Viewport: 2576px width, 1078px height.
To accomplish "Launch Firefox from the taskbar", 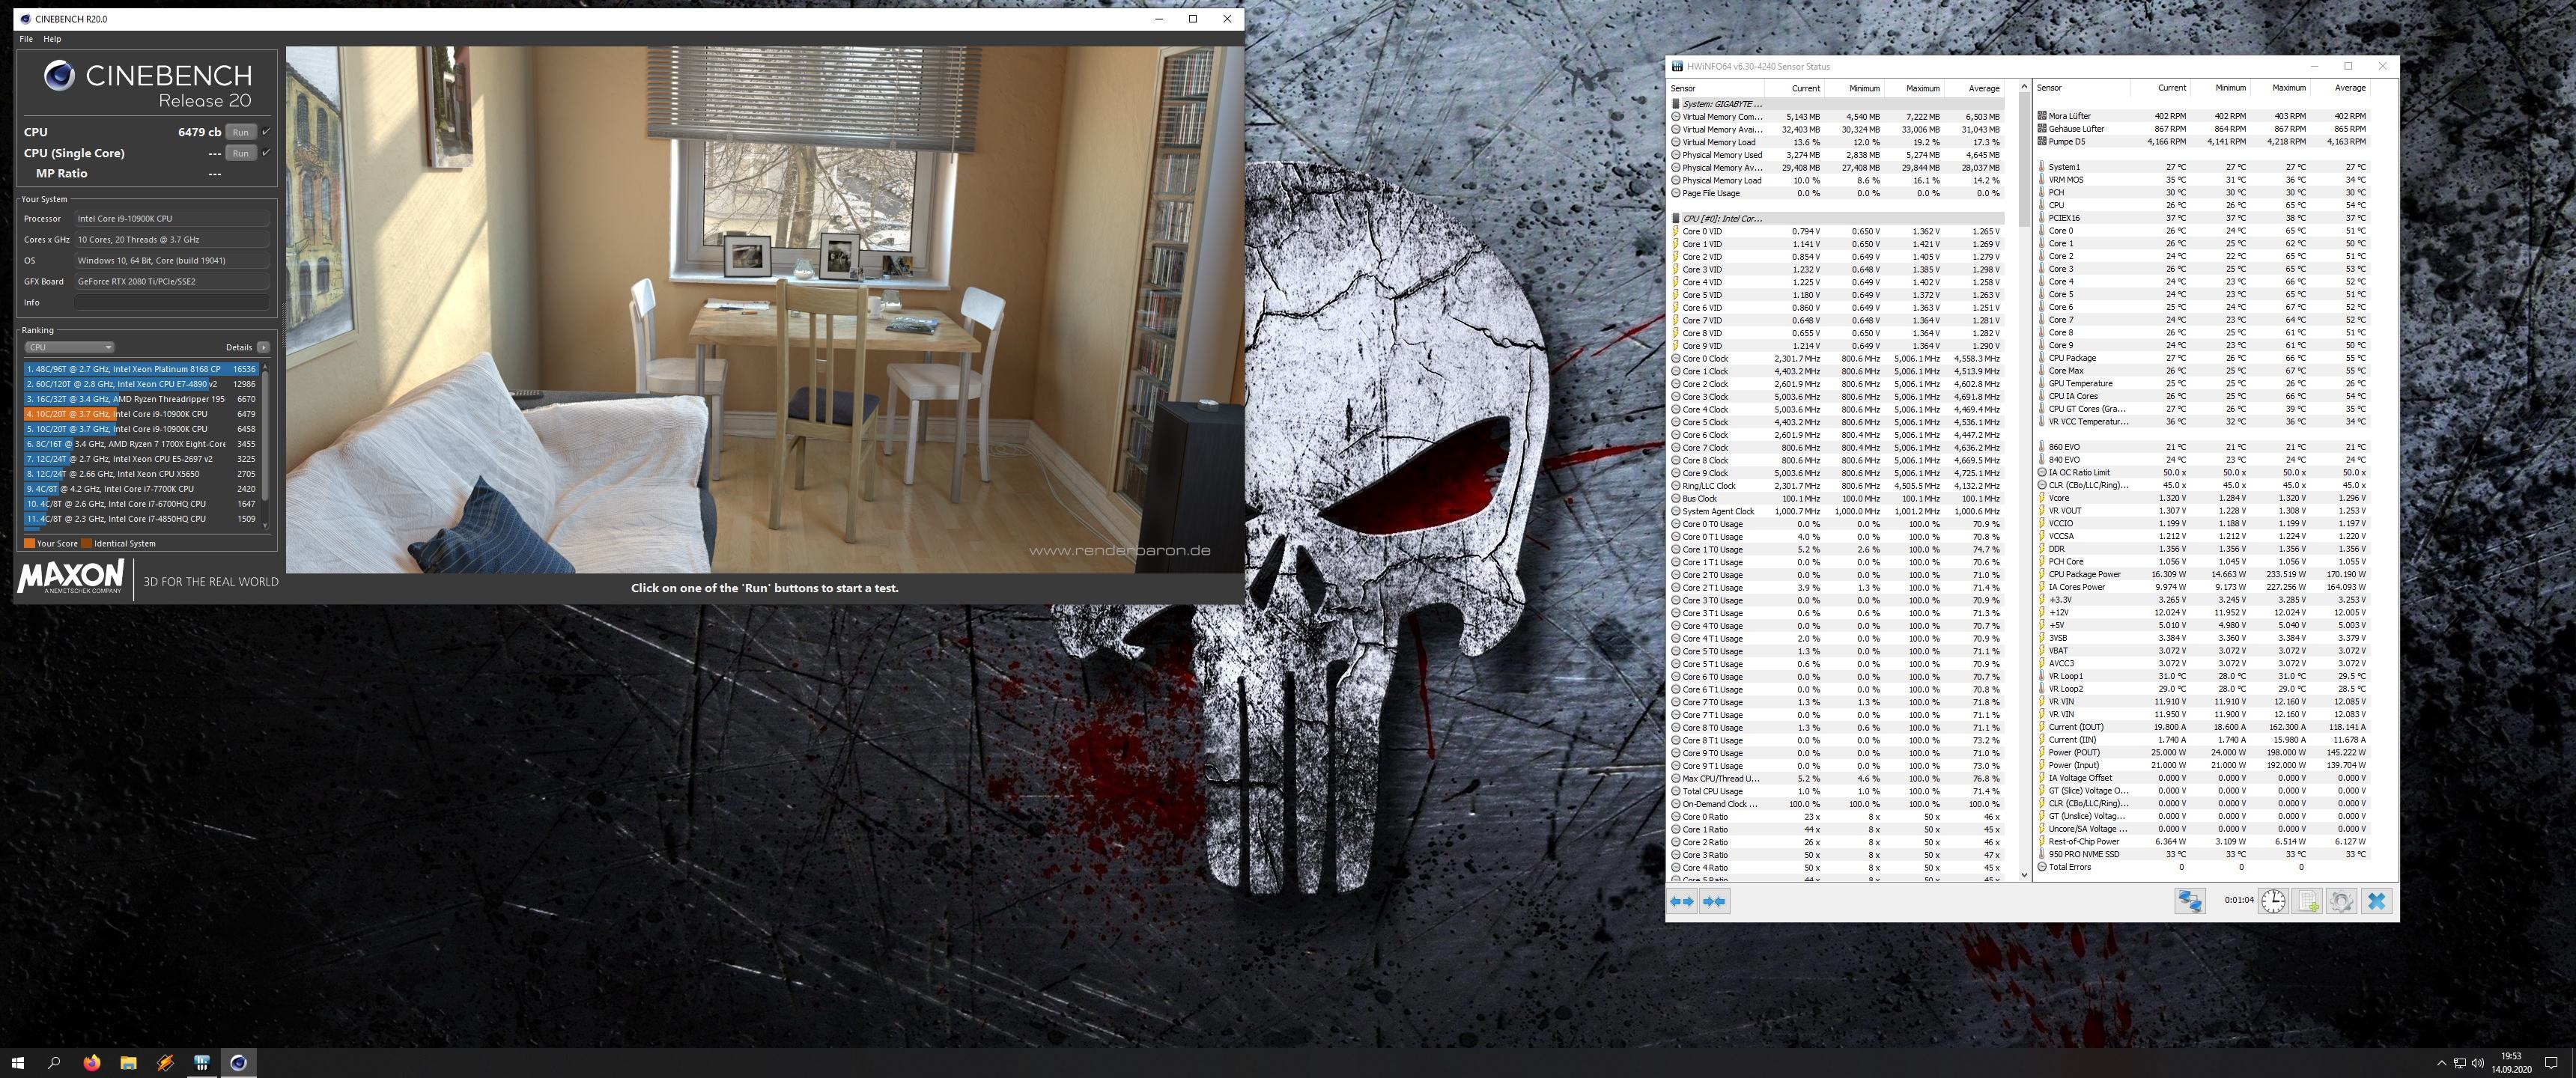I will [x=92, y=1063].
